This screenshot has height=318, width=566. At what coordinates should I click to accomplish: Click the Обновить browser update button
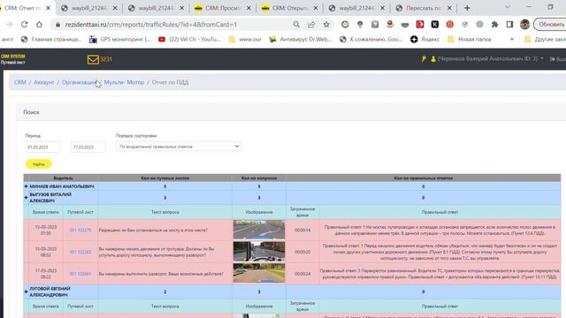point(550,25)
